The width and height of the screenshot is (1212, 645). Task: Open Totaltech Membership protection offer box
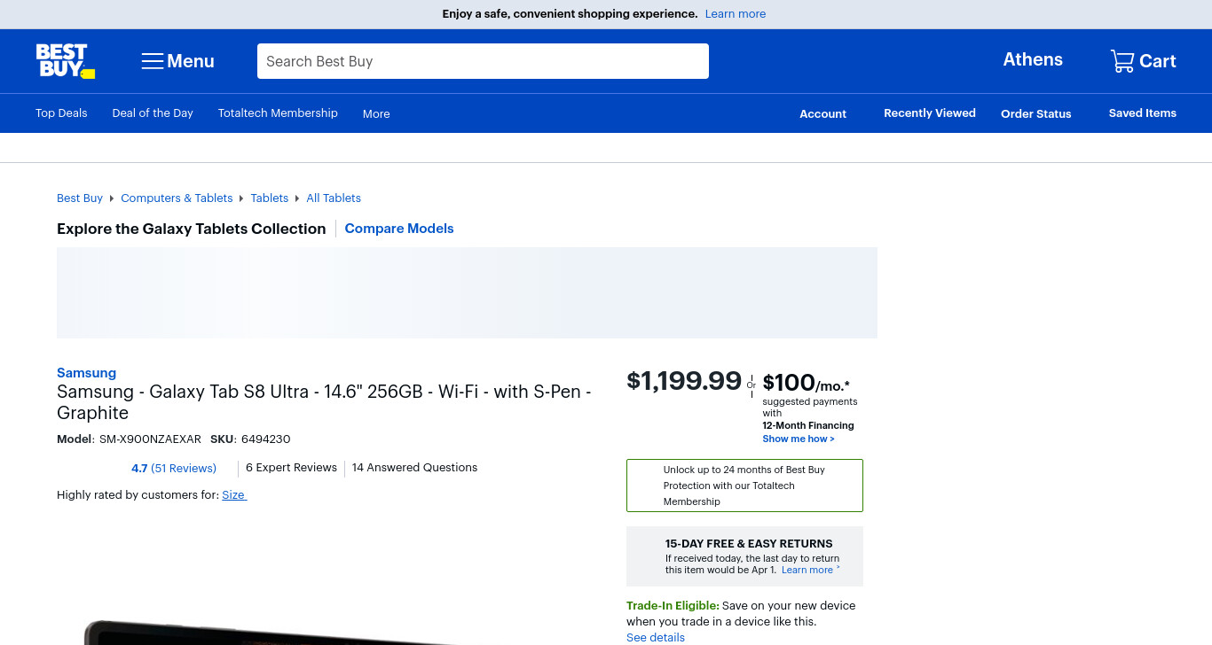(x=744, y=486)
